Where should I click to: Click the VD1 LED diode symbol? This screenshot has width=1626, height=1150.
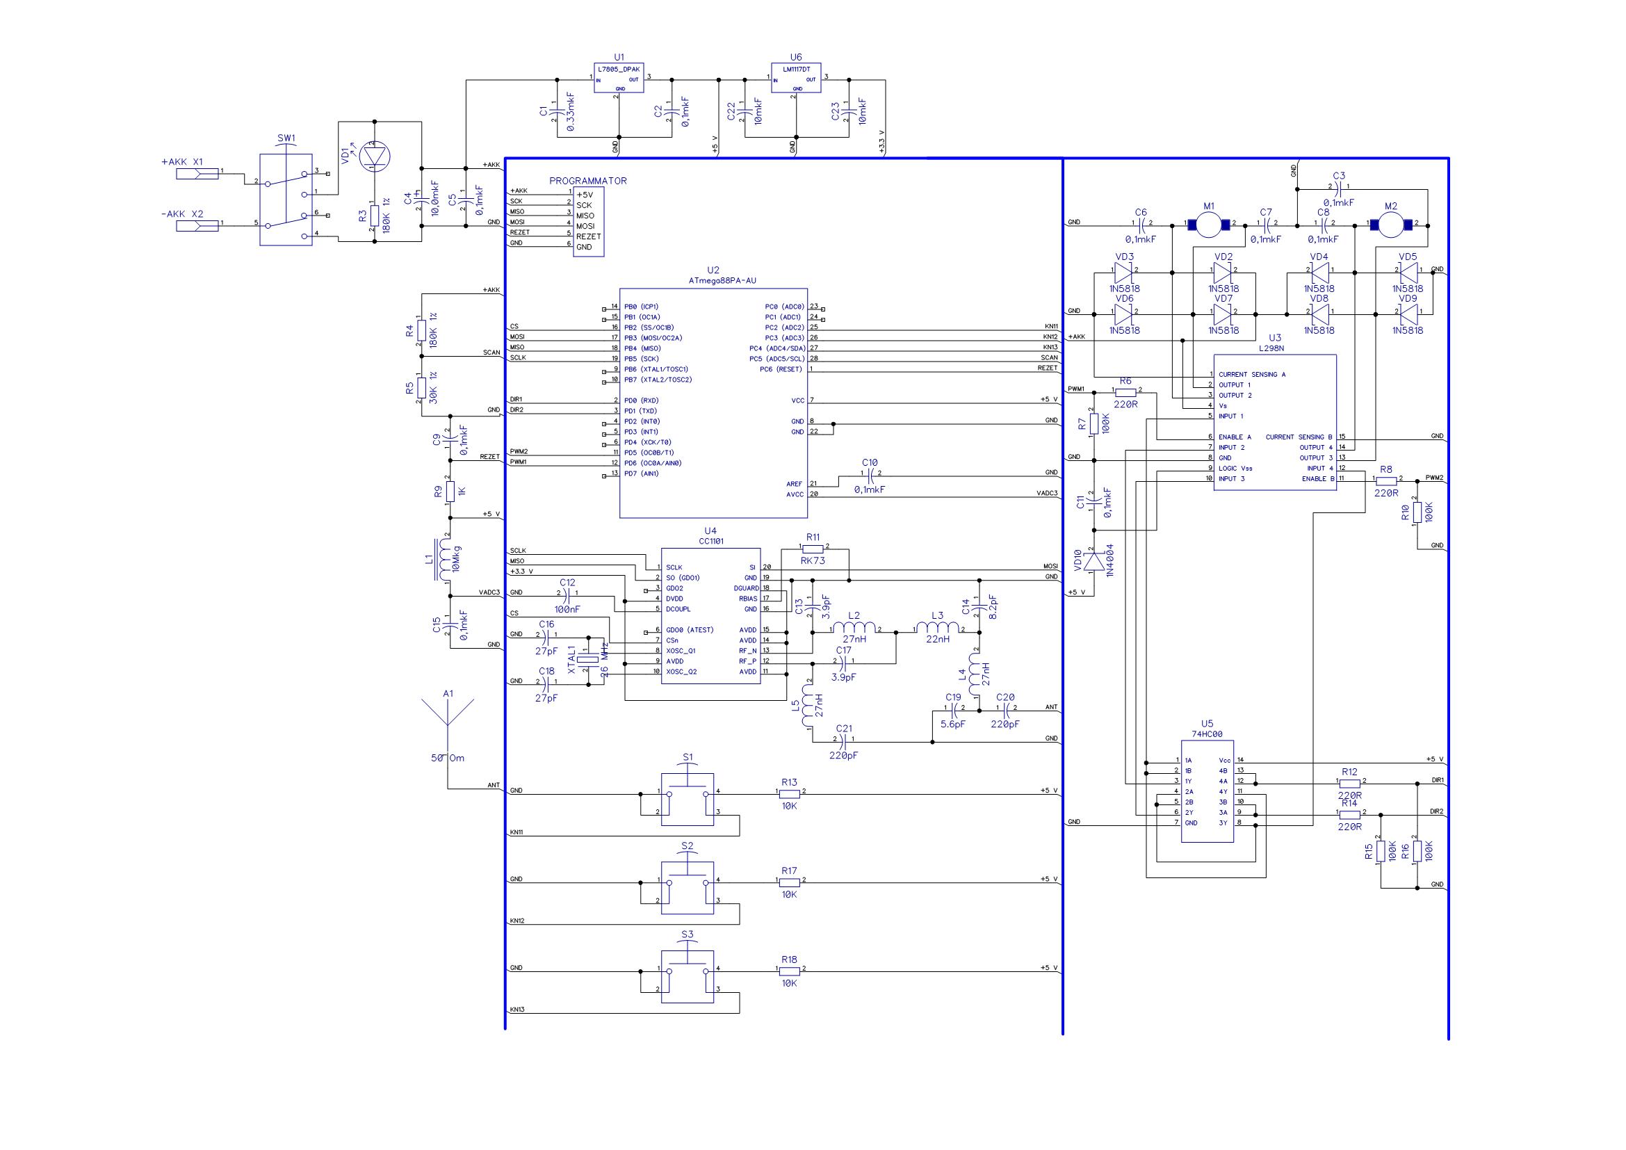(375, 156)
